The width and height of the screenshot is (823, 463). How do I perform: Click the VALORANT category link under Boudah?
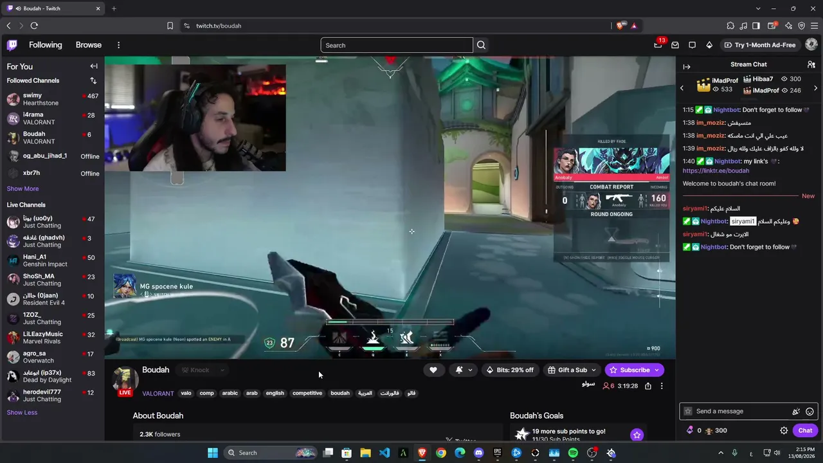click(158, 394)
